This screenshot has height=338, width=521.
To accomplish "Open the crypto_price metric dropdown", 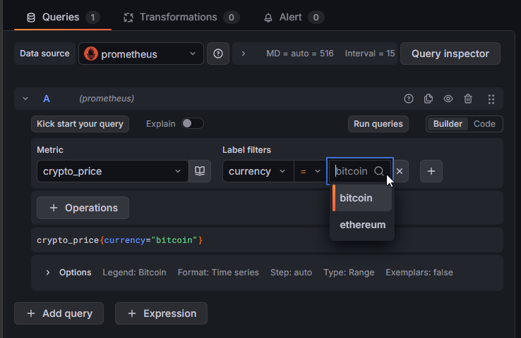I will click(112, 171).
